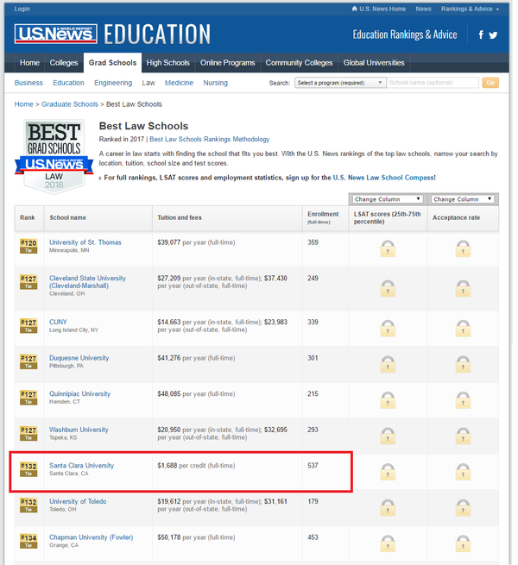Open Cleveland State University school link
This screenshot has width=518, height=565.
pyautogui.click(x=88, y=282)
